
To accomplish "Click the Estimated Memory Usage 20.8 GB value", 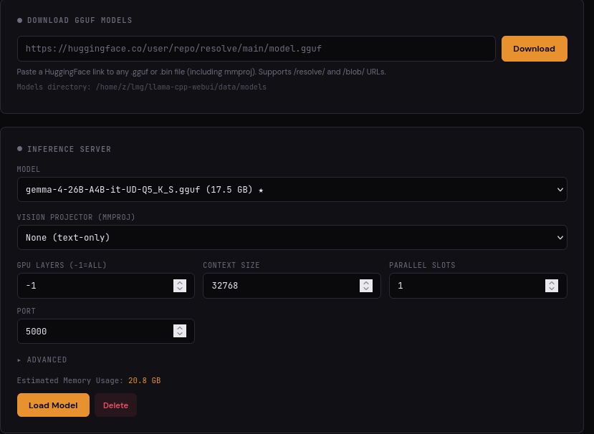I will 144,380.
